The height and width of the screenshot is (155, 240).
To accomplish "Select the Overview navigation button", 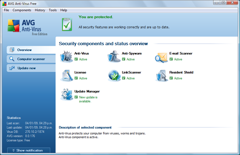I will pos(31,50).
